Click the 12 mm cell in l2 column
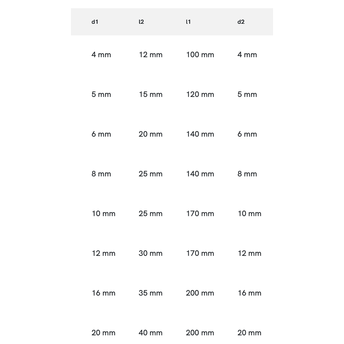 click(150, 55)
